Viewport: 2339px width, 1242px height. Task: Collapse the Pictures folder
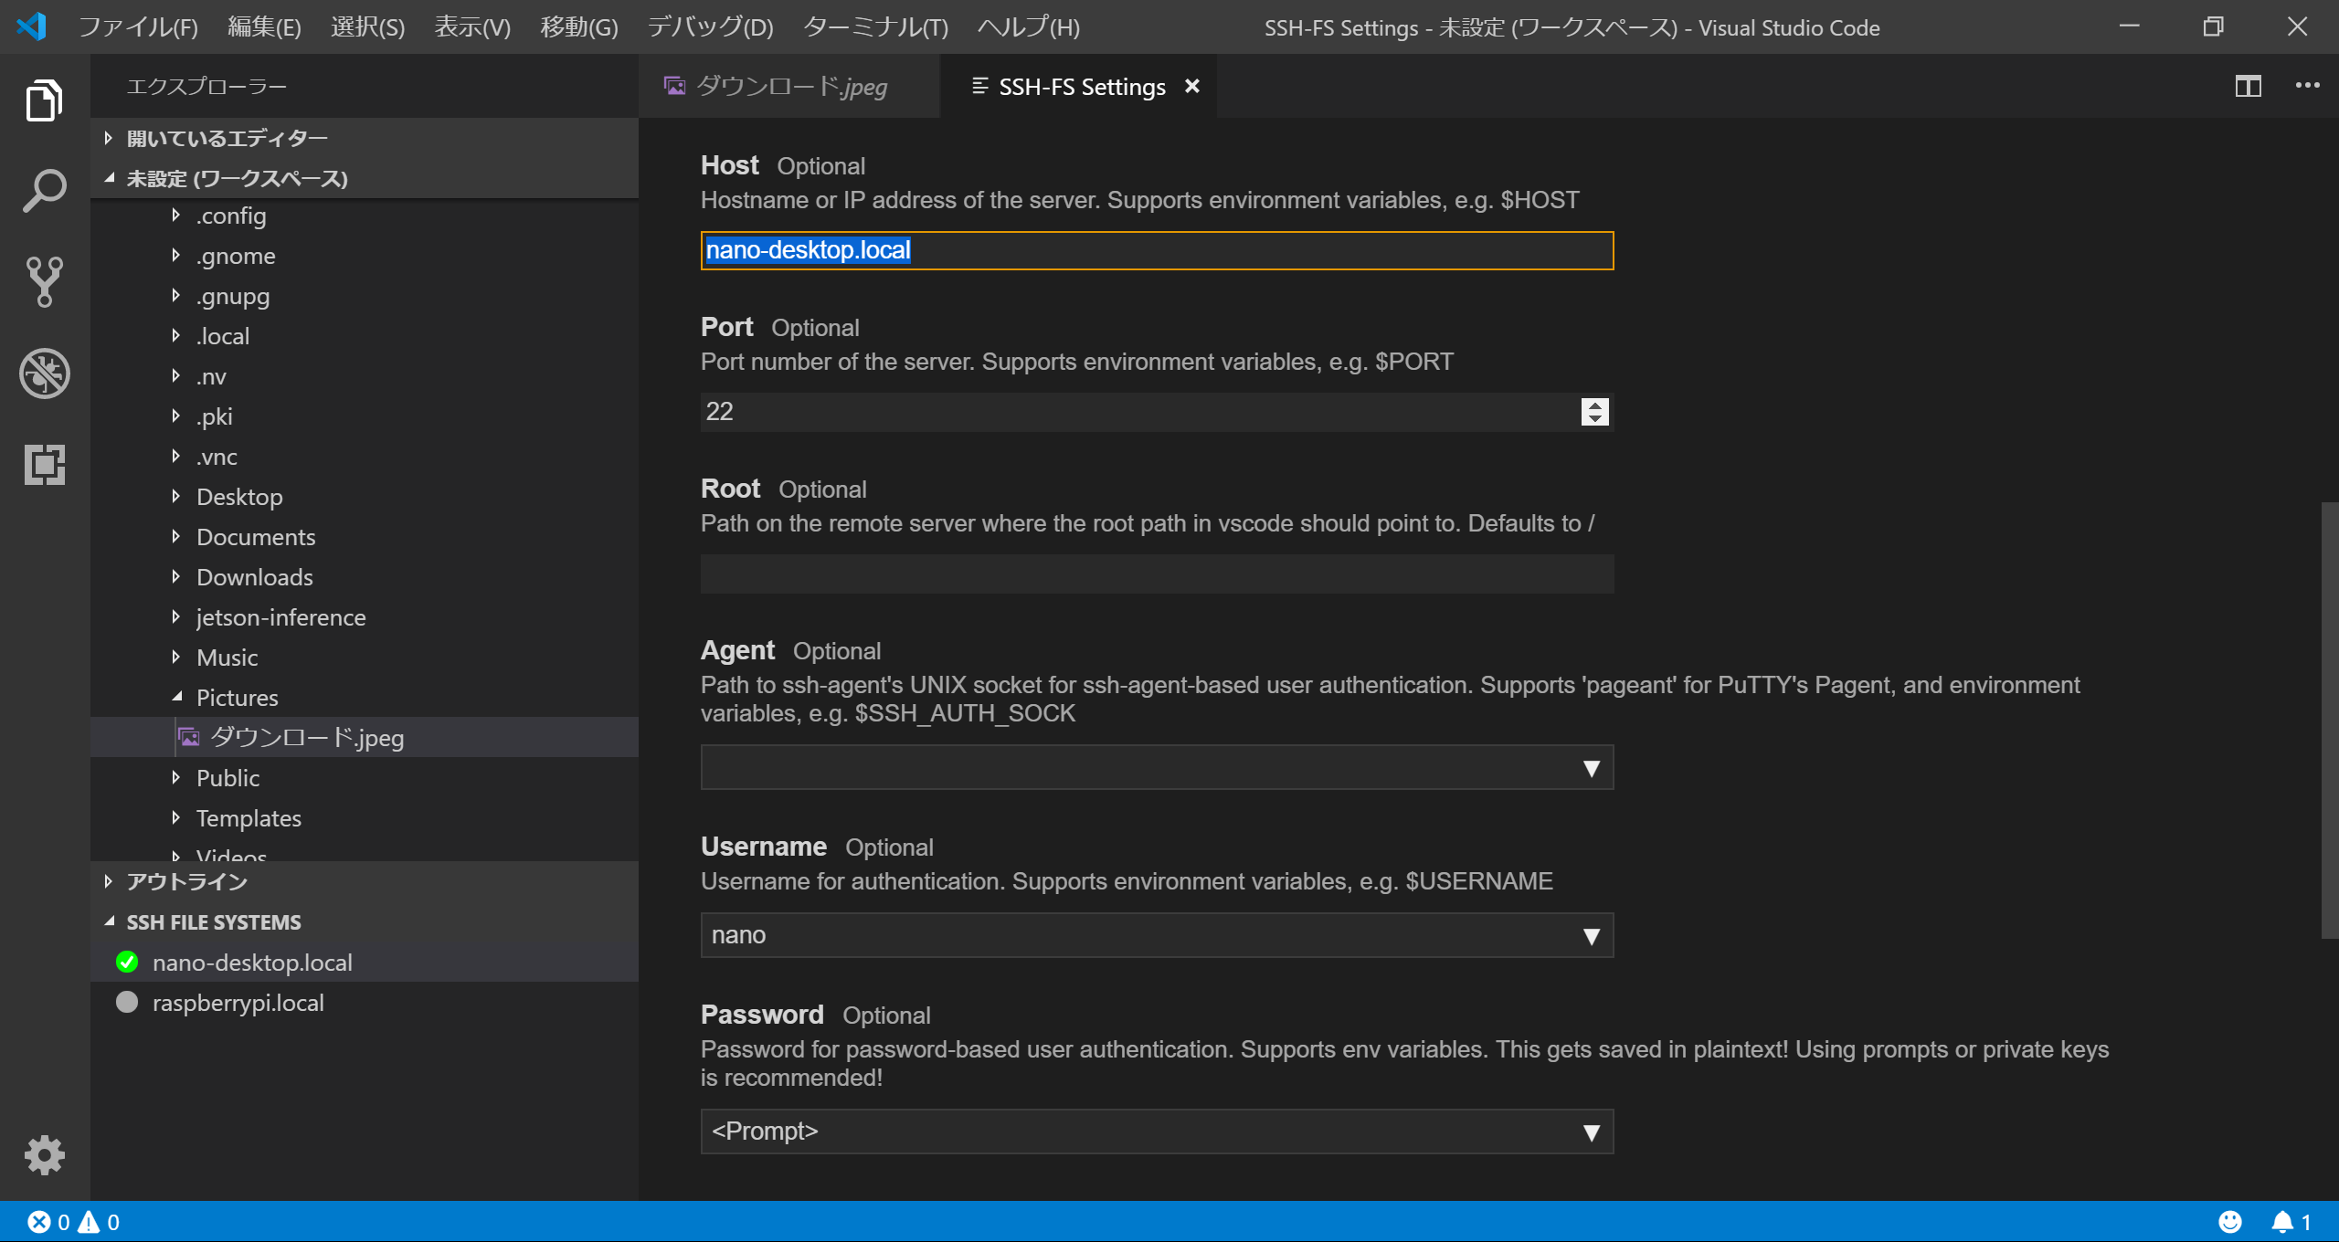(237, 698)
